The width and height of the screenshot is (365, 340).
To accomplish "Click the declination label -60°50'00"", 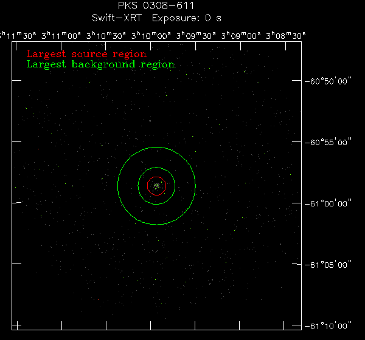I will pos(328,81).
